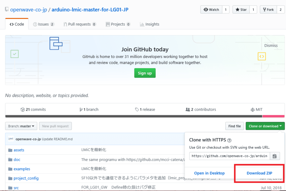Click the doc folder icon
Screen dimensions: 286x191
point(10,160)
